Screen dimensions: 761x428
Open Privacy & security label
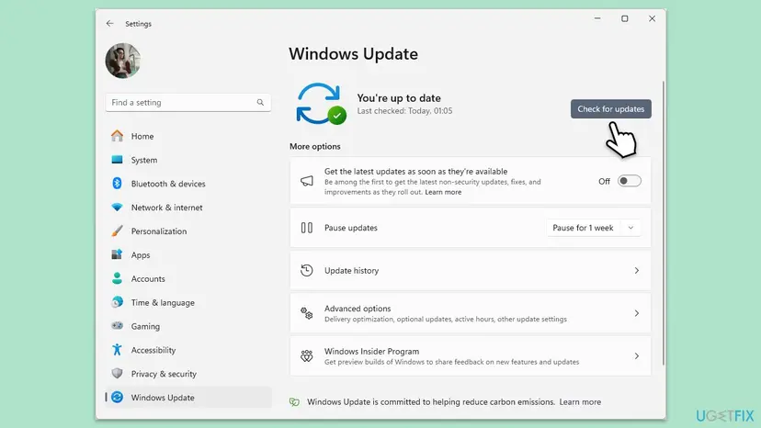[x=164, y=374]
